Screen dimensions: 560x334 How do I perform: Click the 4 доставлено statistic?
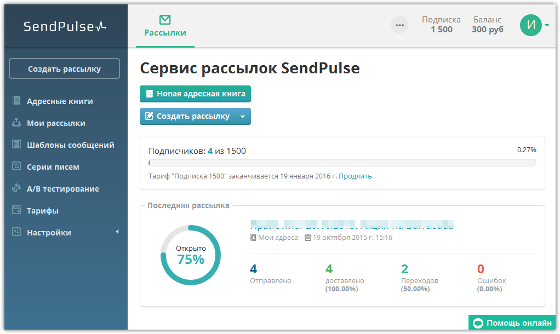345,278
